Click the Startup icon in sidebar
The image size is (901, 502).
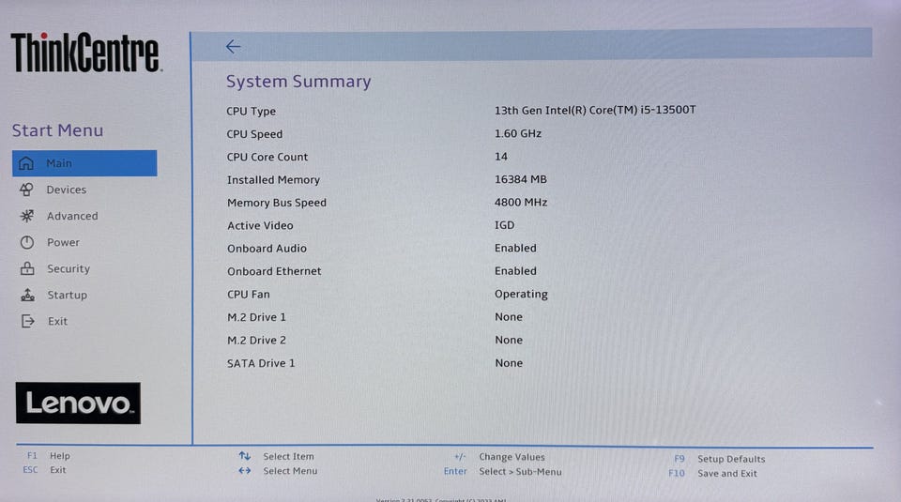click(x=27, y=295)
